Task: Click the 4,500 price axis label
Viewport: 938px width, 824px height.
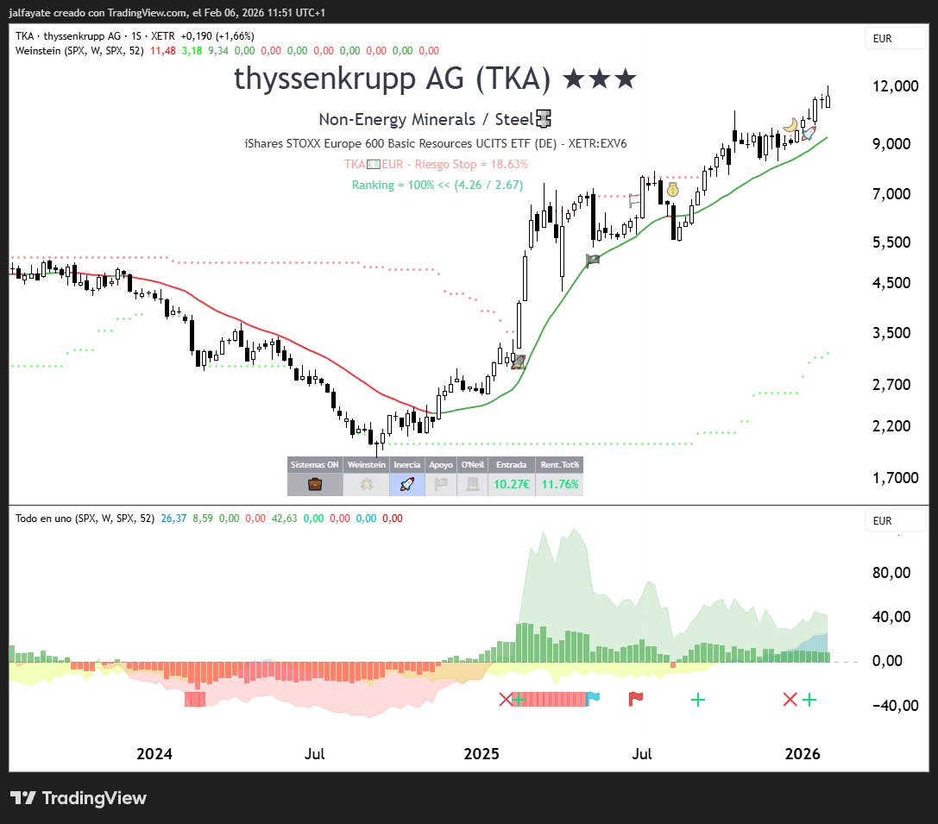Action: [891, 282]
